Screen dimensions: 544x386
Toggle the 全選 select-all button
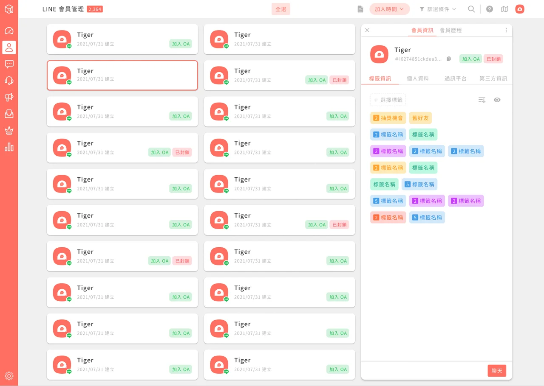click(281, 9)
